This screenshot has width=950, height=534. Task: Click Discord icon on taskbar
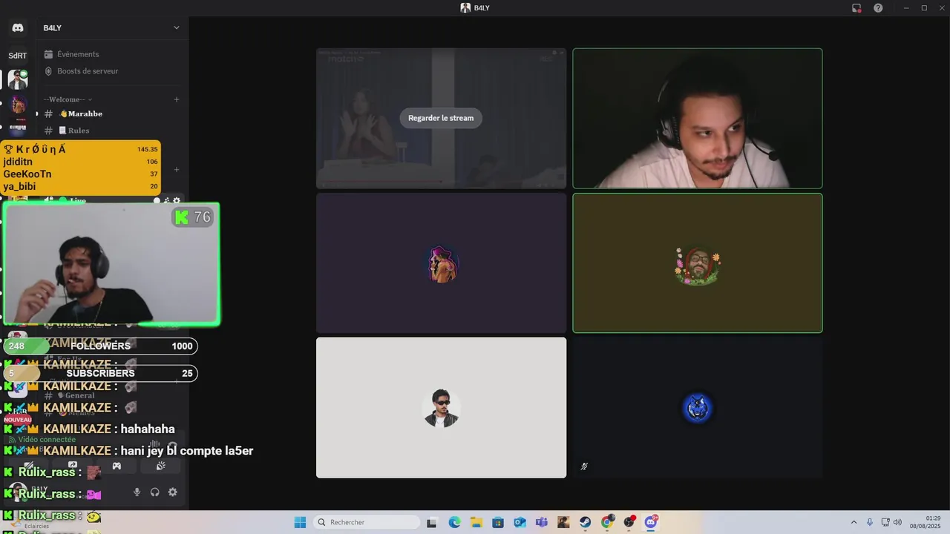[x=651, y=522]
